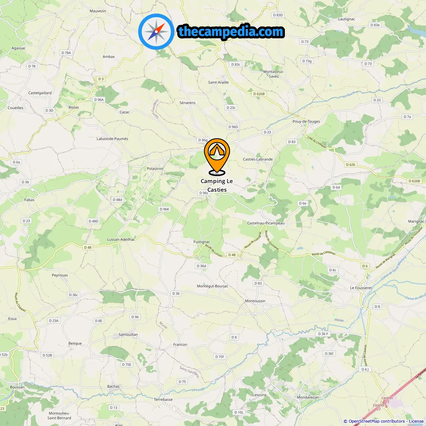426x426 pixels.
Task: Click the blue compass logo icon
Action: coord(156,32)
